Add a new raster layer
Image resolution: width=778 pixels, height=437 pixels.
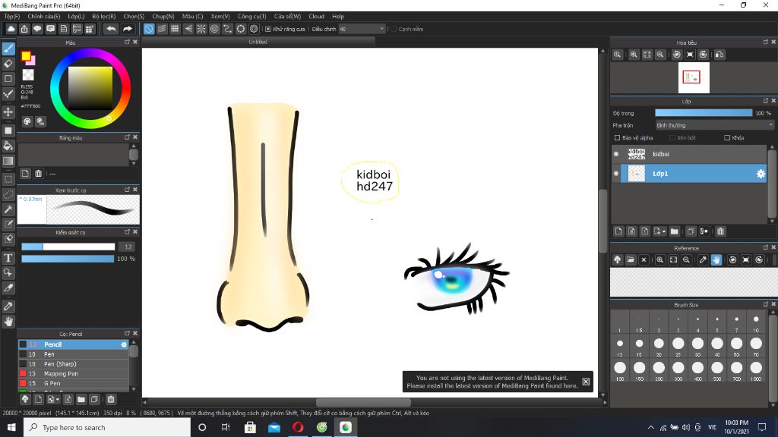coord(618,231)
